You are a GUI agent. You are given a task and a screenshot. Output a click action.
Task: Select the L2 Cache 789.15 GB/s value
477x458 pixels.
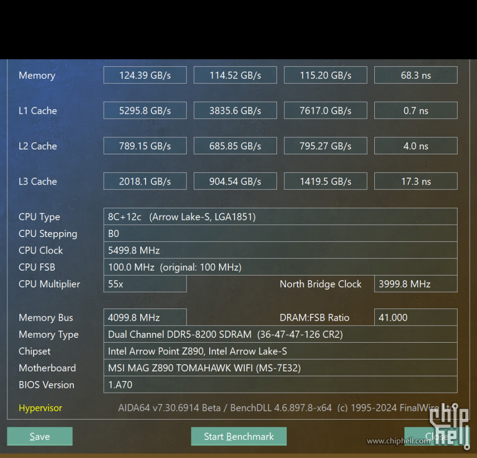coord(145,146)
